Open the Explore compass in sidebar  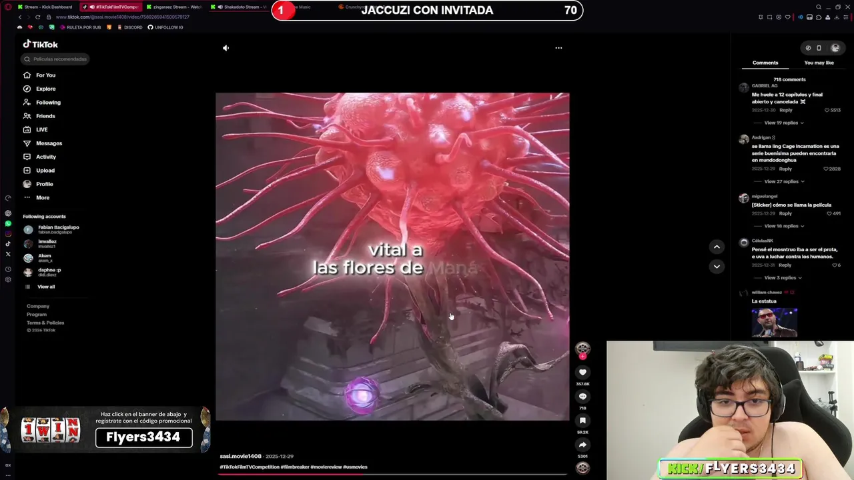(27, 89)
